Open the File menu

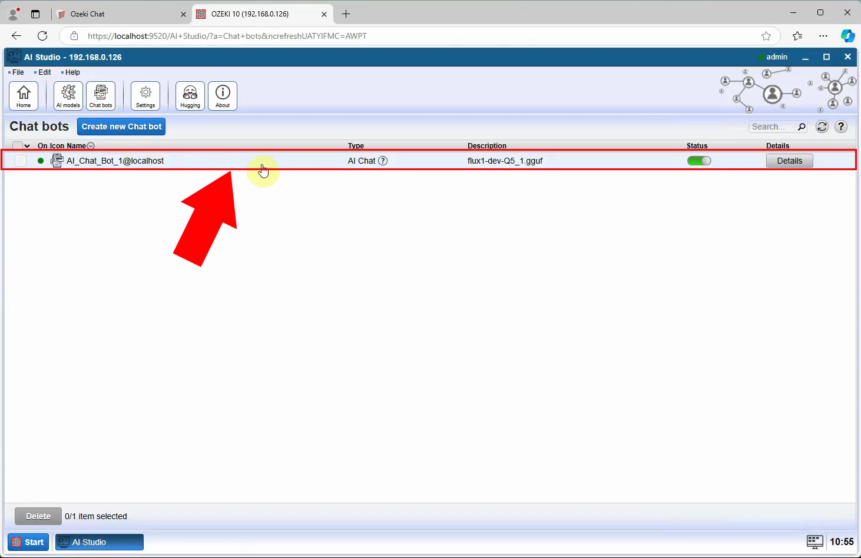(18, 72)
